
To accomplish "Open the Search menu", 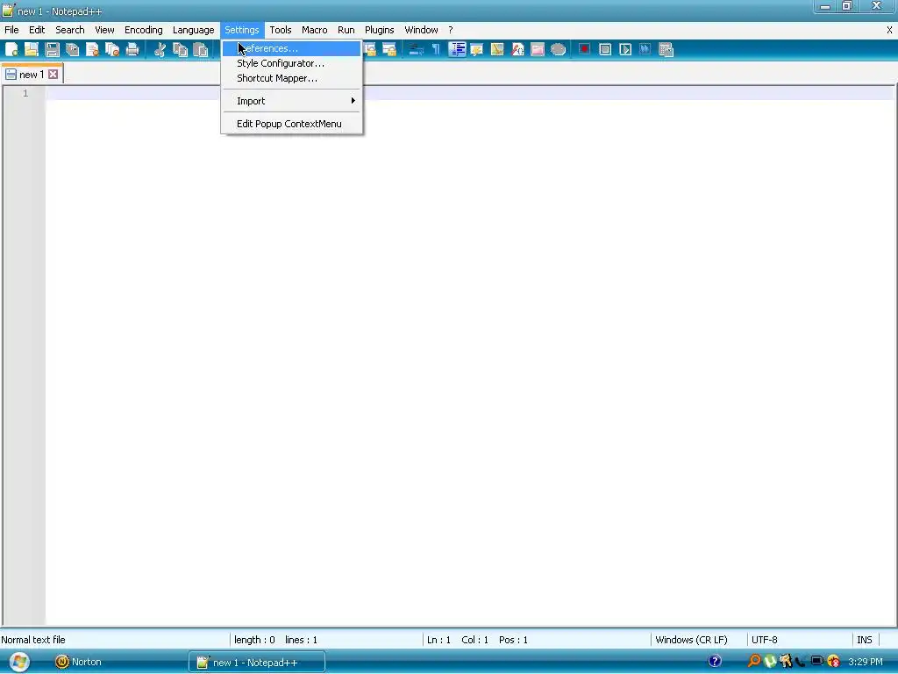I will (x=70, y=30).
